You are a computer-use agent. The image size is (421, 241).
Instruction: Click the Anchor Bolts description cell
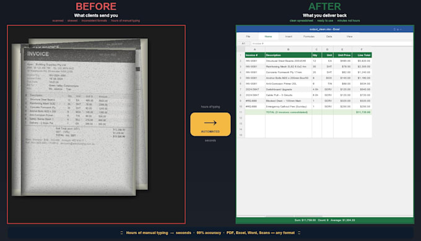tap(289, 78)
